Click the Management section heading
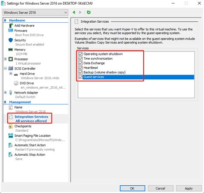The width and height of the screenshot is (204, 193). click(x=20, y=102)
